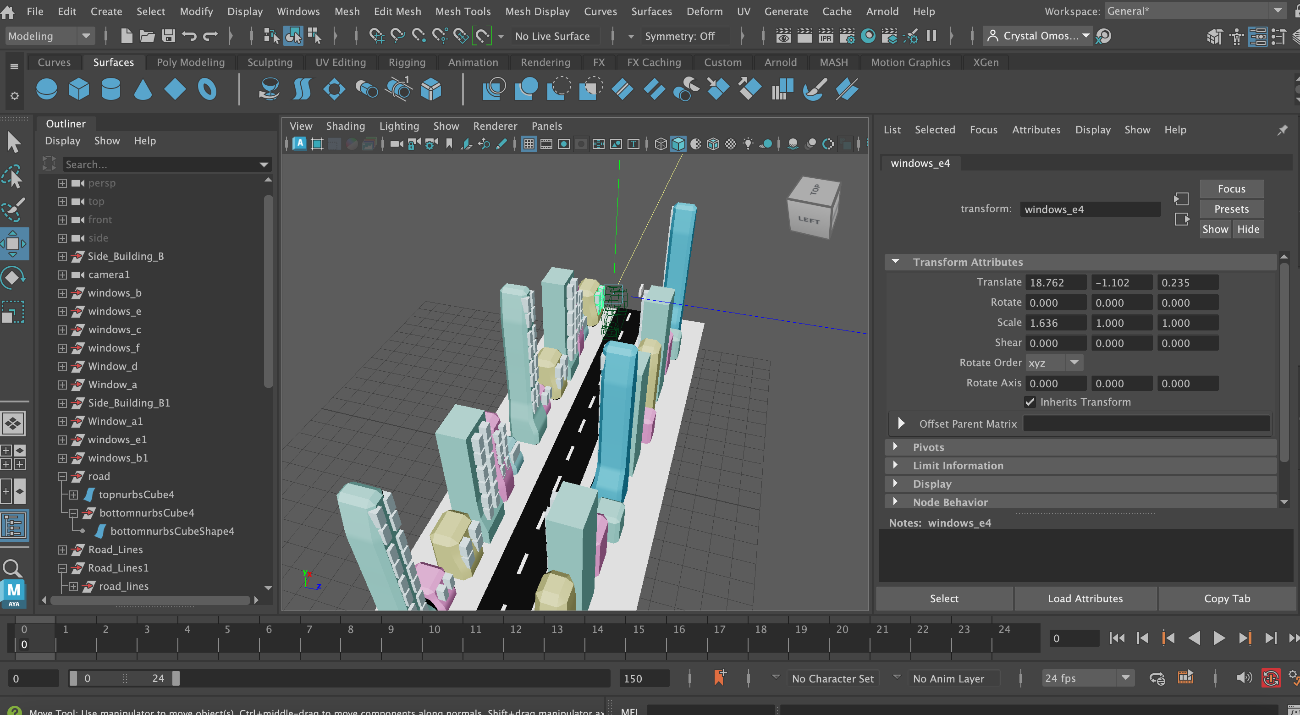Image resolution: width=1300 pixels, height=715 pixels.
Task: Click the Presets button
Action: point(1231,209)
